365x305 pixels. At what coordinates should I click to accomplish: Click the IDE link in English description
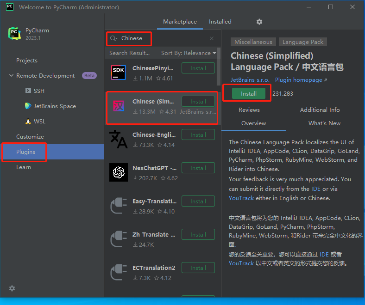tap(315, 189)
